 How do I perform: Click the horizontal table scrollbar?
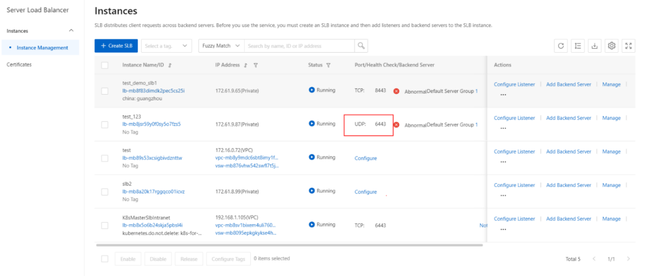coord(289,245)
